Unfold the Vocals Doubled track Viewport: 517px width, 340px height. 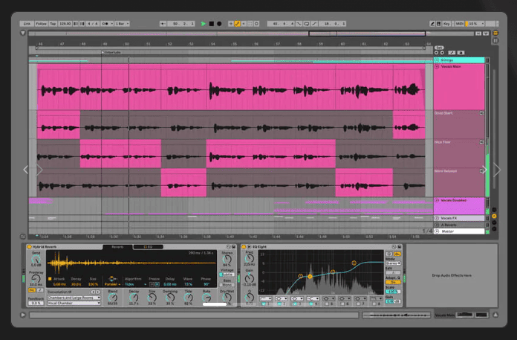[x=437, y=200]
